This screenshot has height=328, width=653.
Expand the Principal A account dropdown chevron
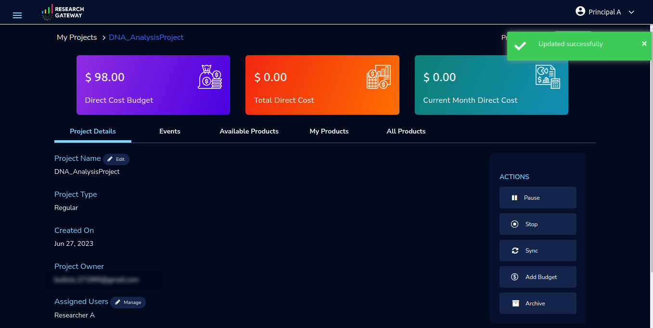click(x=632, y=12)
